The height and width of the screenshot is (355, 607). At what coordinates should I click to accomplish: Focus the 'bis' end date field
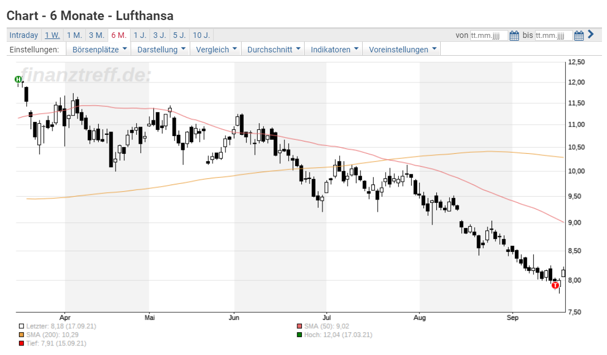[x=553, y=36]
